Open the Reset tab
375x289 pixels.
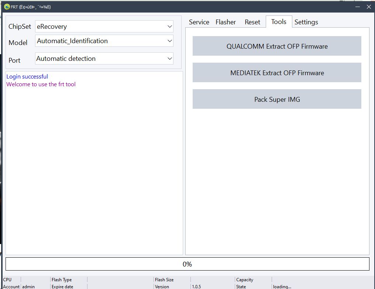coord(252,22)
